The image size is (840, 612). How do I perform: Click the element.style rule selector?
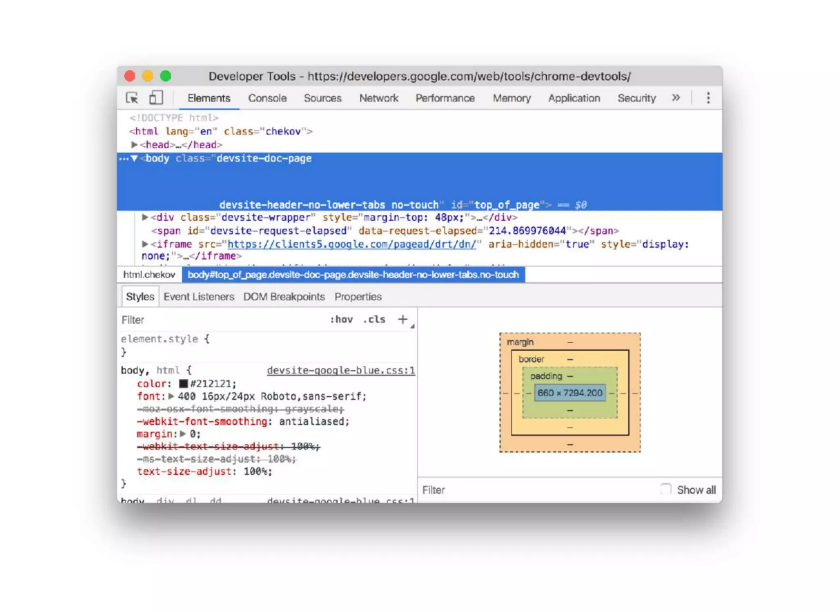tap(159, 339)
